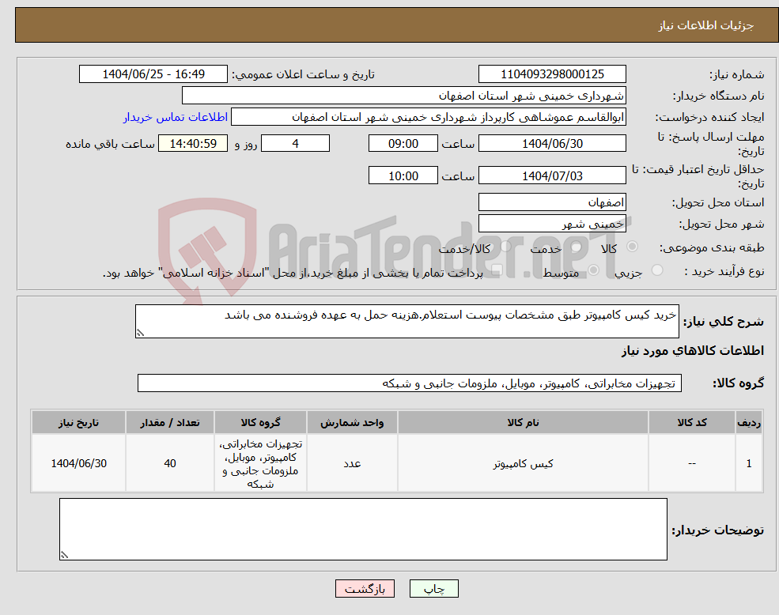779x615 pixels.
Task: Click the need number field showing 1104093298000125
Action: pyautogui.click(x=551, y=74)
